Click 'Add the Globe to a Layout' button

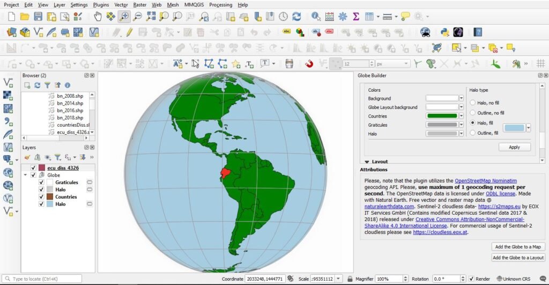tap(517, 258)
